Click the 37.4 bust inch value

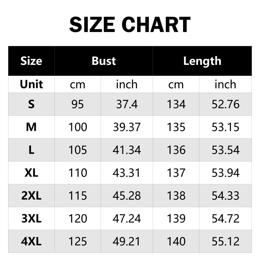[x=127, y=104]
